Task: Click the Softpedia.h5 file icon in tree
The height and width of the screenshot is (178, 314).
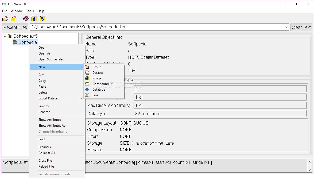Action: pyautogui.click(x=10, y=36)
